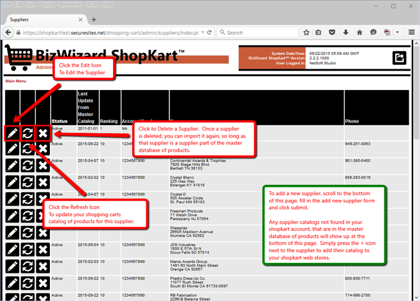Click the scrollbar up arrow
The height and width of the screenshot is (301, 420).
pos(416,43)
